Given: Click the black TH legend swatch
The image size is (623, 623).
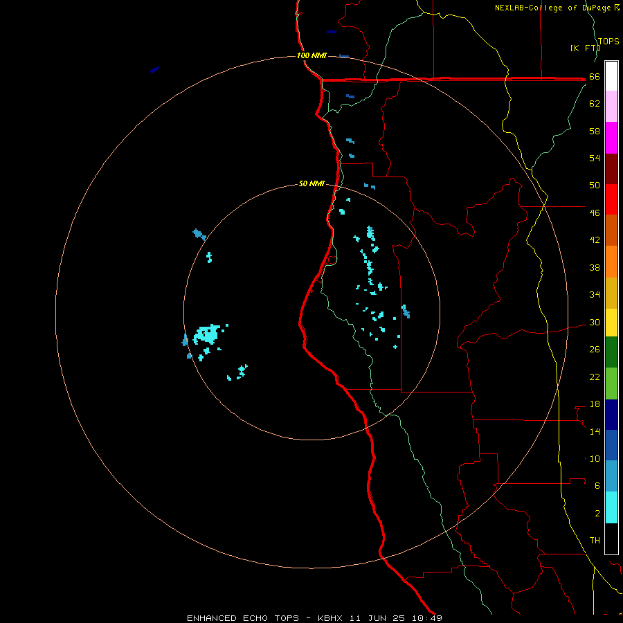Looking at the screenshot, I should click(611, 539).
